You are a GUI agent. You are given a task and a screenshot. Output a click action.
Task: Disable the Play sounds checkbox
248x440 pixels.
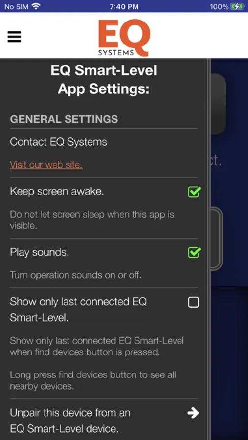tap(194, 253)
